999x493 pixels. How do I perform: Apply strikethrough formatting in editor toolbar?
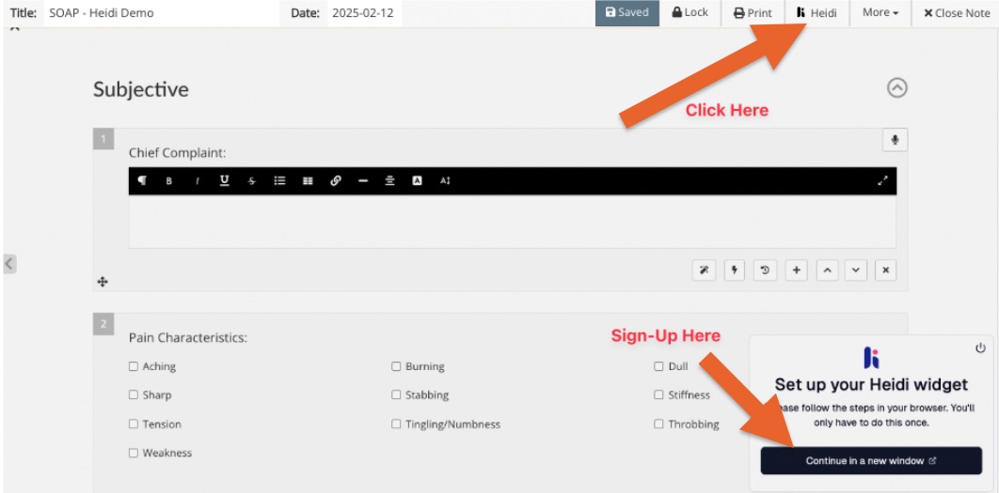pos(252,180)
